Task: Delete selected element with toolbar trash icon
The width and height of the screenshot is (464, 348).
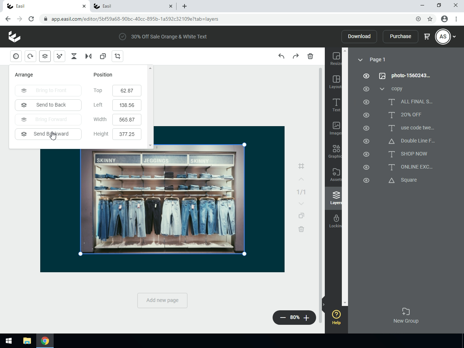Action: (x=310, y=56)
